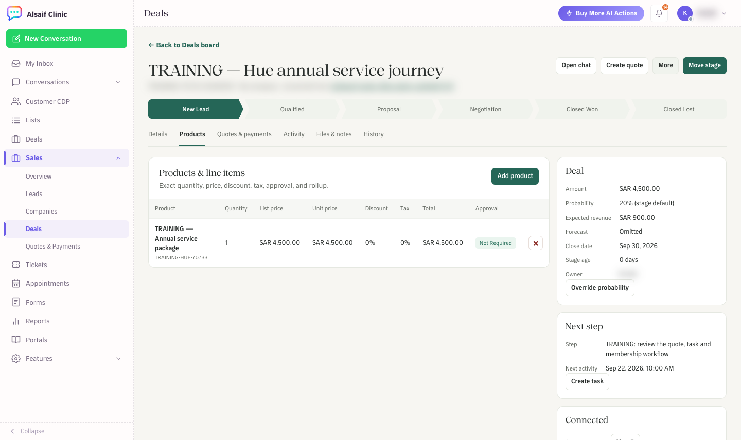This screenshot has height=440, width=741.
Task: Open the History tab
Action: click(x=374, y=134)
